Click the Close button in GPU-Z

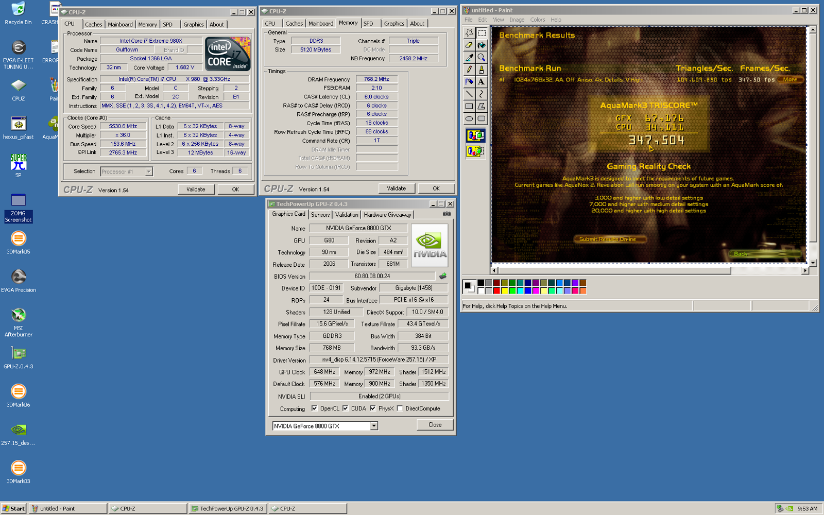[435, 425]
